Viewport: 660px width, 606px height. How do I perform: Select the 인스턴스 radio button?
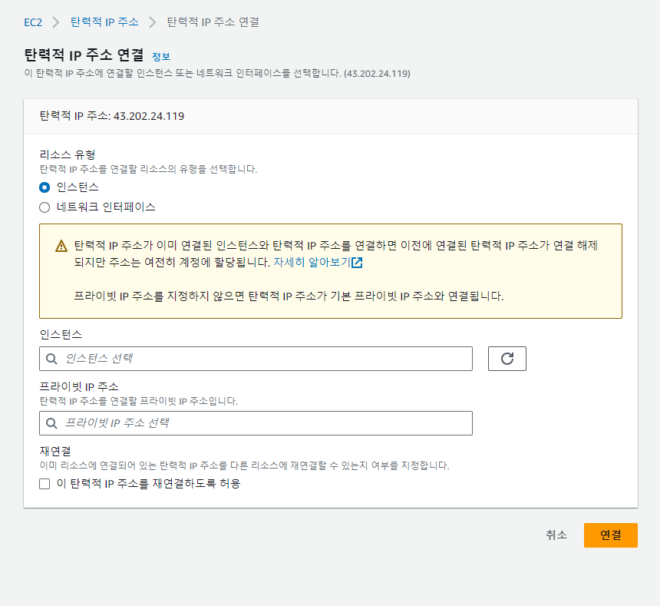45,187
